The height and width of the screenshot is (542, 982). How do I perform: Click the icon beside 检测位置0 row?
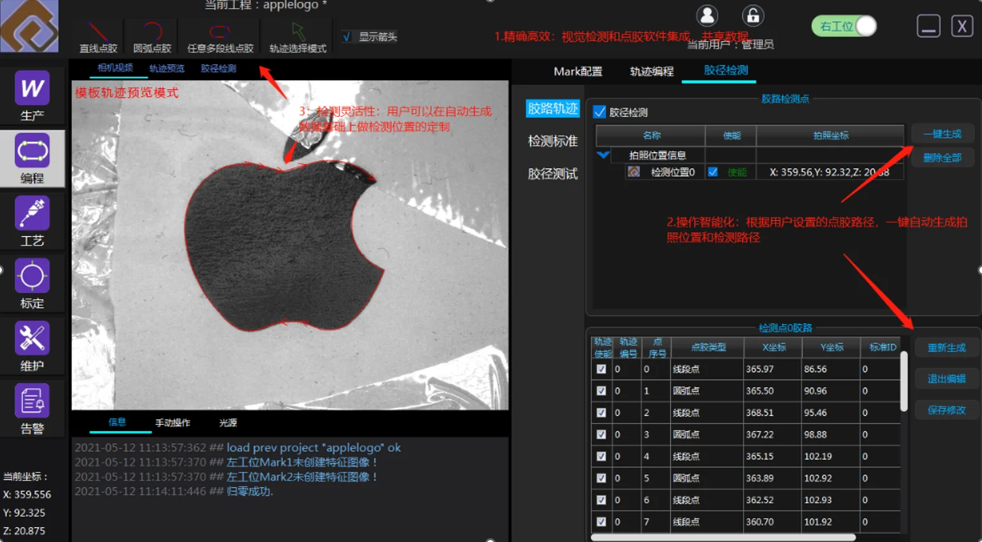click(x=633, y=172)
